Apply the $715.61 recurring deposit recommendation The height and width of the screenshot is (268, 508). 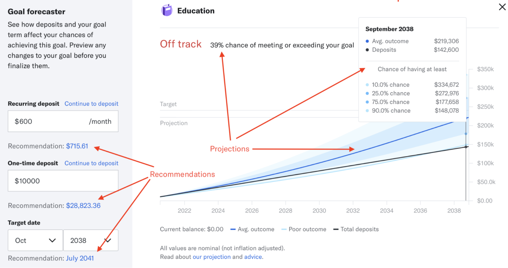point(77,146)
